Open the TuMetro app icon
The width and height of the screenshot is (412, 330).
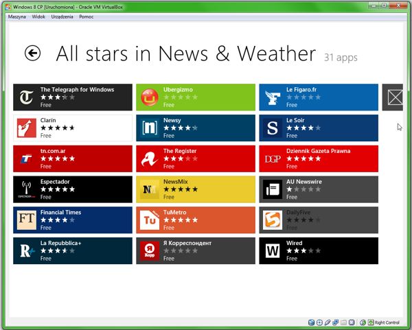pos(149,220)
